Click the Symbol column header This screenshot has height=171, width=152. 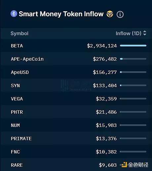point(19,33)
